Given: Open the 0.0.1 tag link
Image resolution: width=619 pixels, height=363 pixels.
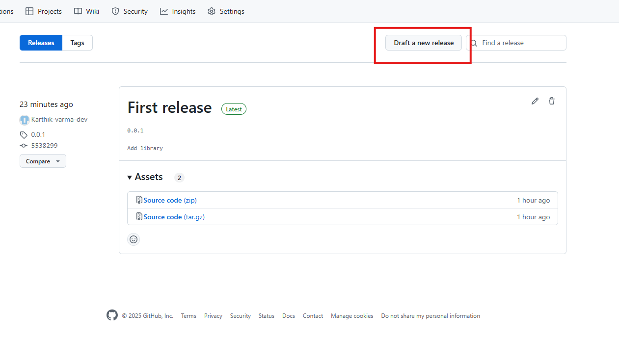Looking at the screenshot, I should point(38,134).
